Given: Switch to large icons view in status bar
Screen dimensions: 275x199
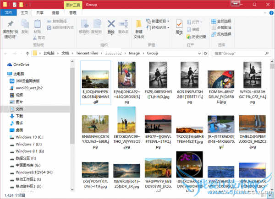Looking at the screenshot, I should 271,195.
